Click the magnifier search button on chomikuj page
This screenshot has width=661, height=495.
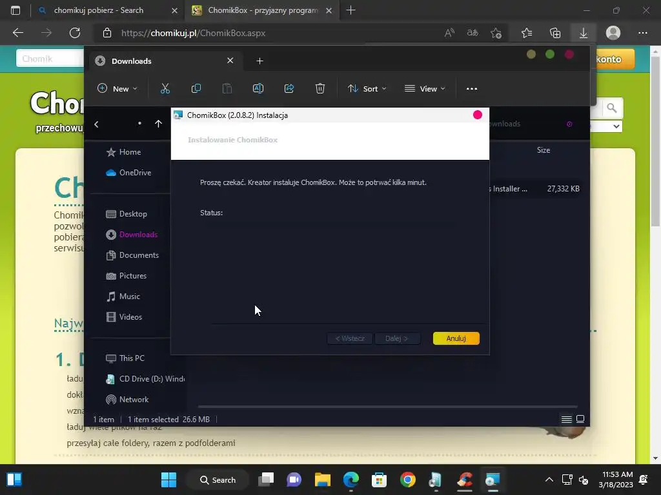(612, 108)
